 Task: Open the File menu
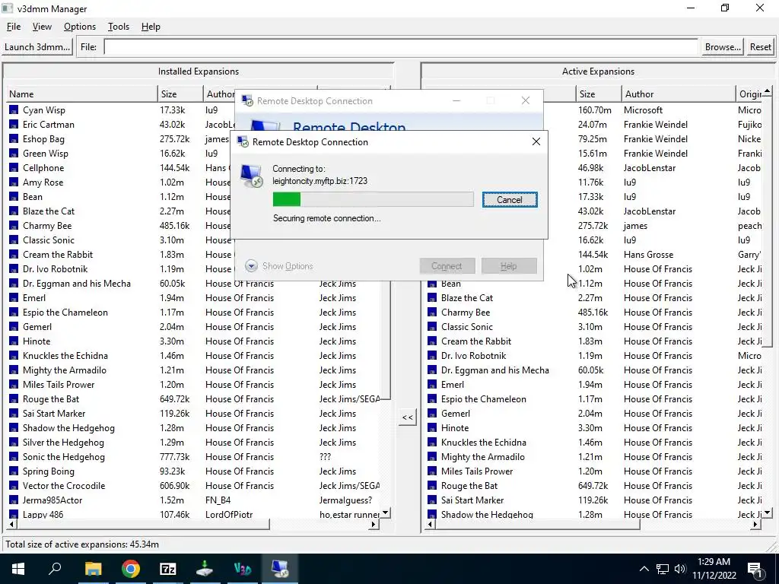tap(14, 27)
